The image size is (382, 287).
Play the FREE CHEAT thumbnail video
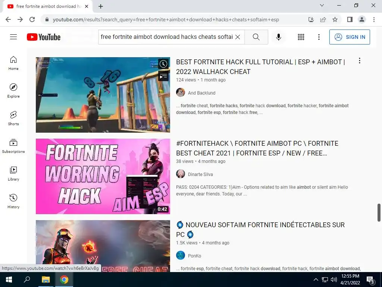pos(103,246)
